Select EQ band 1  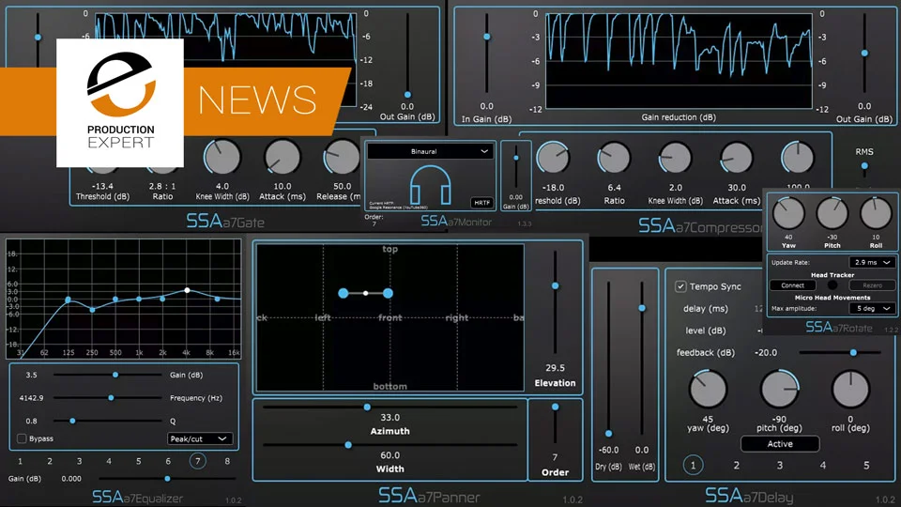[x=20, y=461]
